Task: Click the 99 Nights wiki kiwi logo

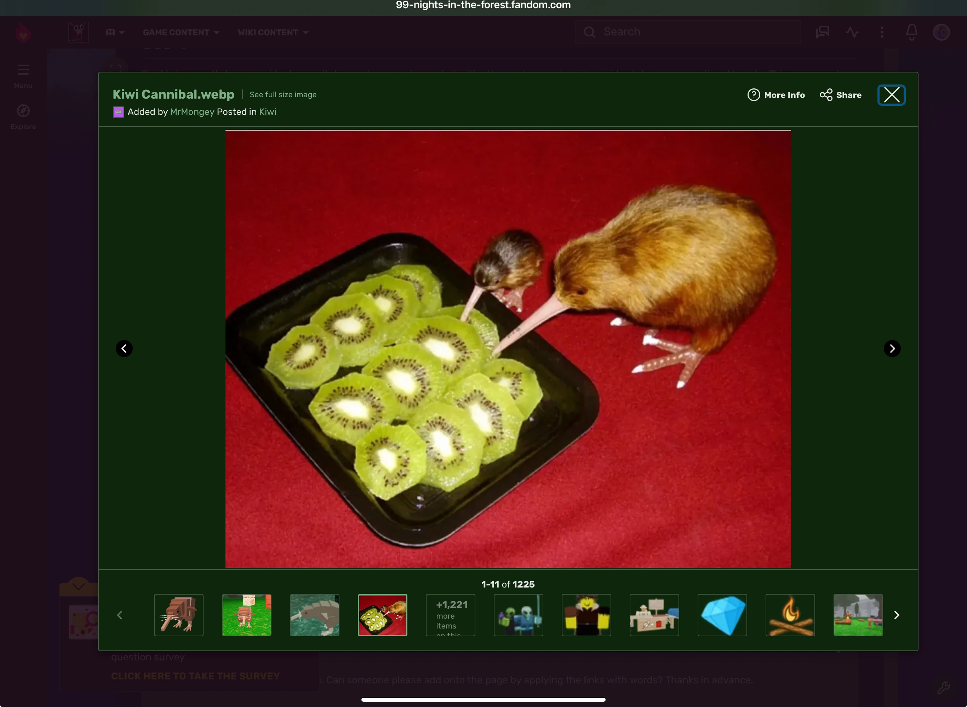Action: 78,32
